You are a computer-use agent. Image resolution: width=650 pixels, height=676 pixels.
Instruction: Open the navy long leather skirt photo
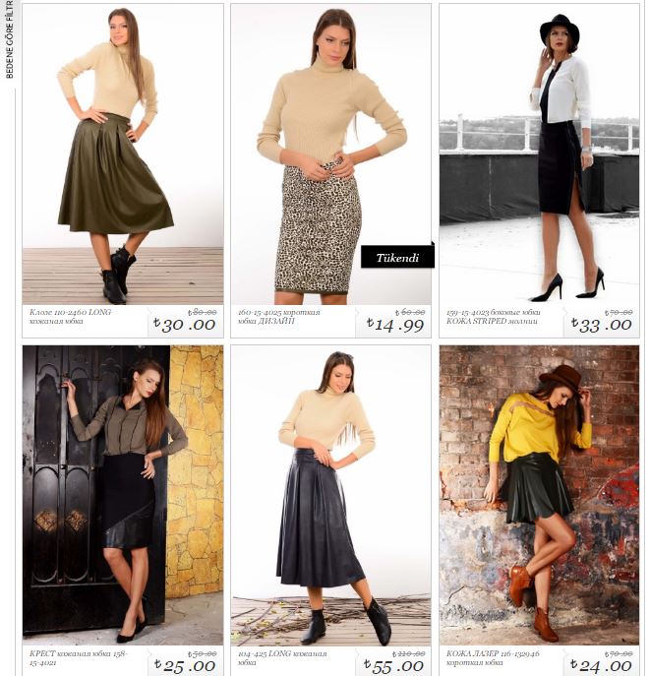[330, 495]
